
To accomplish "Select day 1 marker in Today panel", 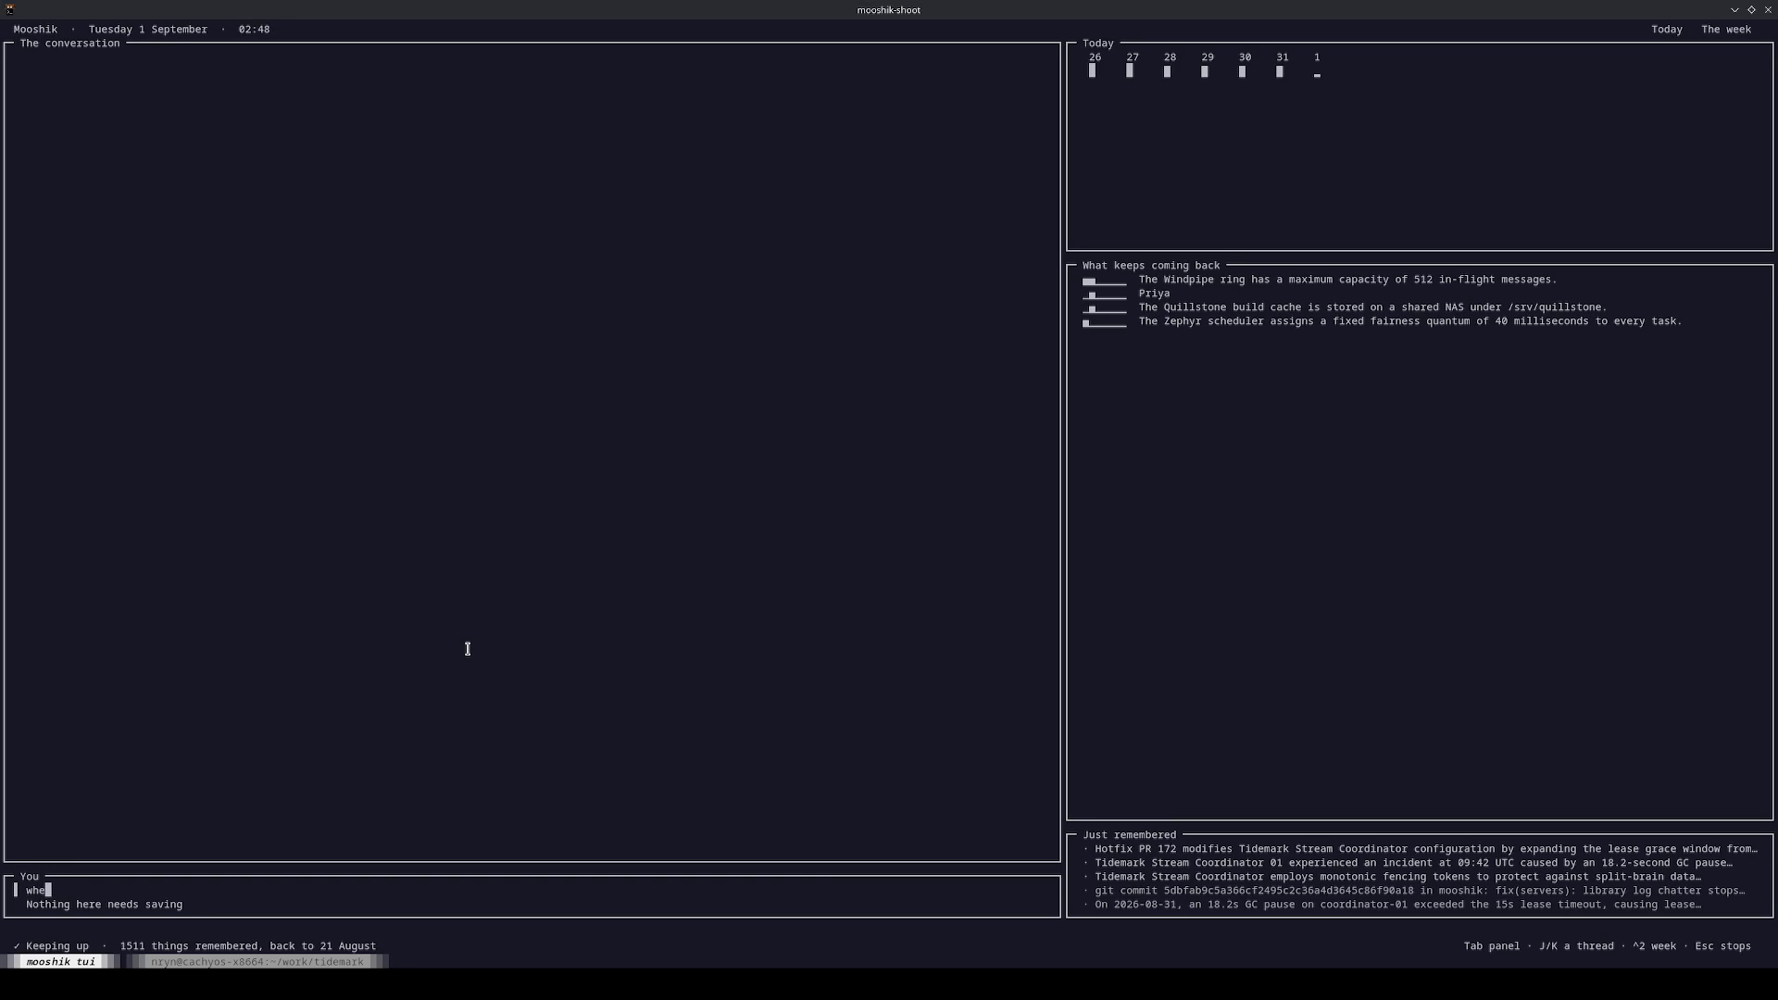I will (1317, 76).
